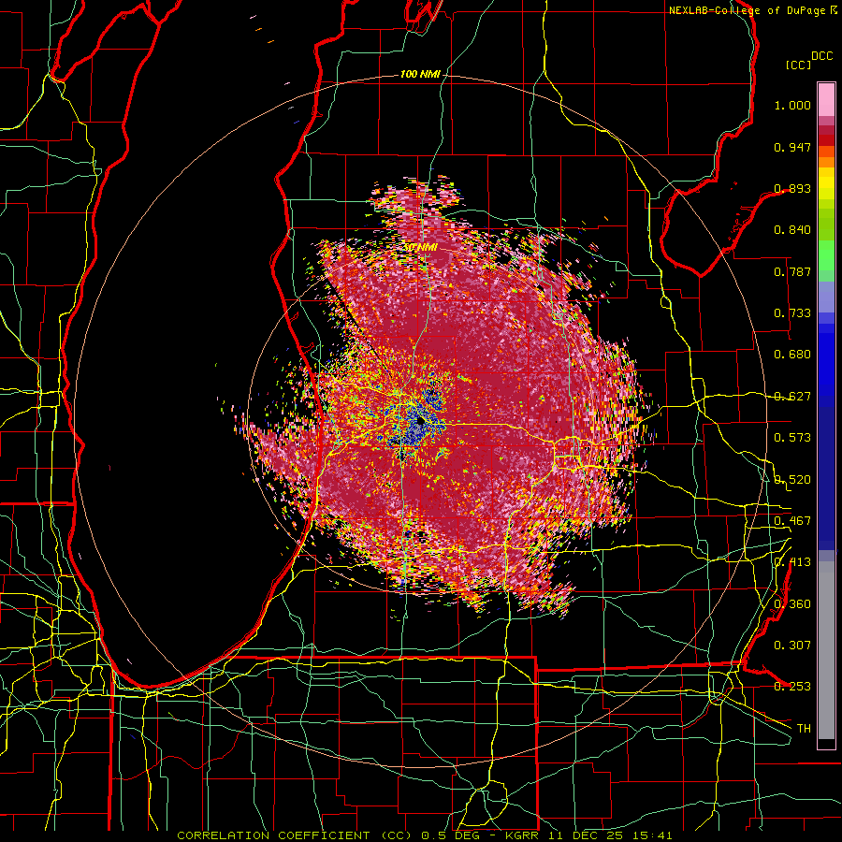The height and width of the screenshot is (842, 842).
Task: Click the 0.627 scale value
Action: tap(792, 397)
